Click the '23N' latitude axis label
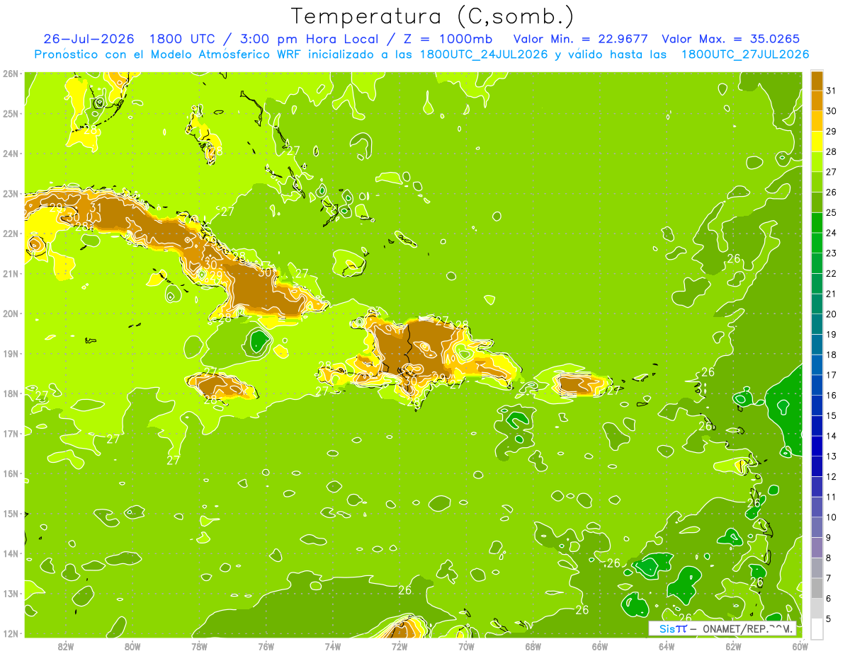The height and width of the screenshot is (656, 850). pyautogui.click(x=11, y=193)
